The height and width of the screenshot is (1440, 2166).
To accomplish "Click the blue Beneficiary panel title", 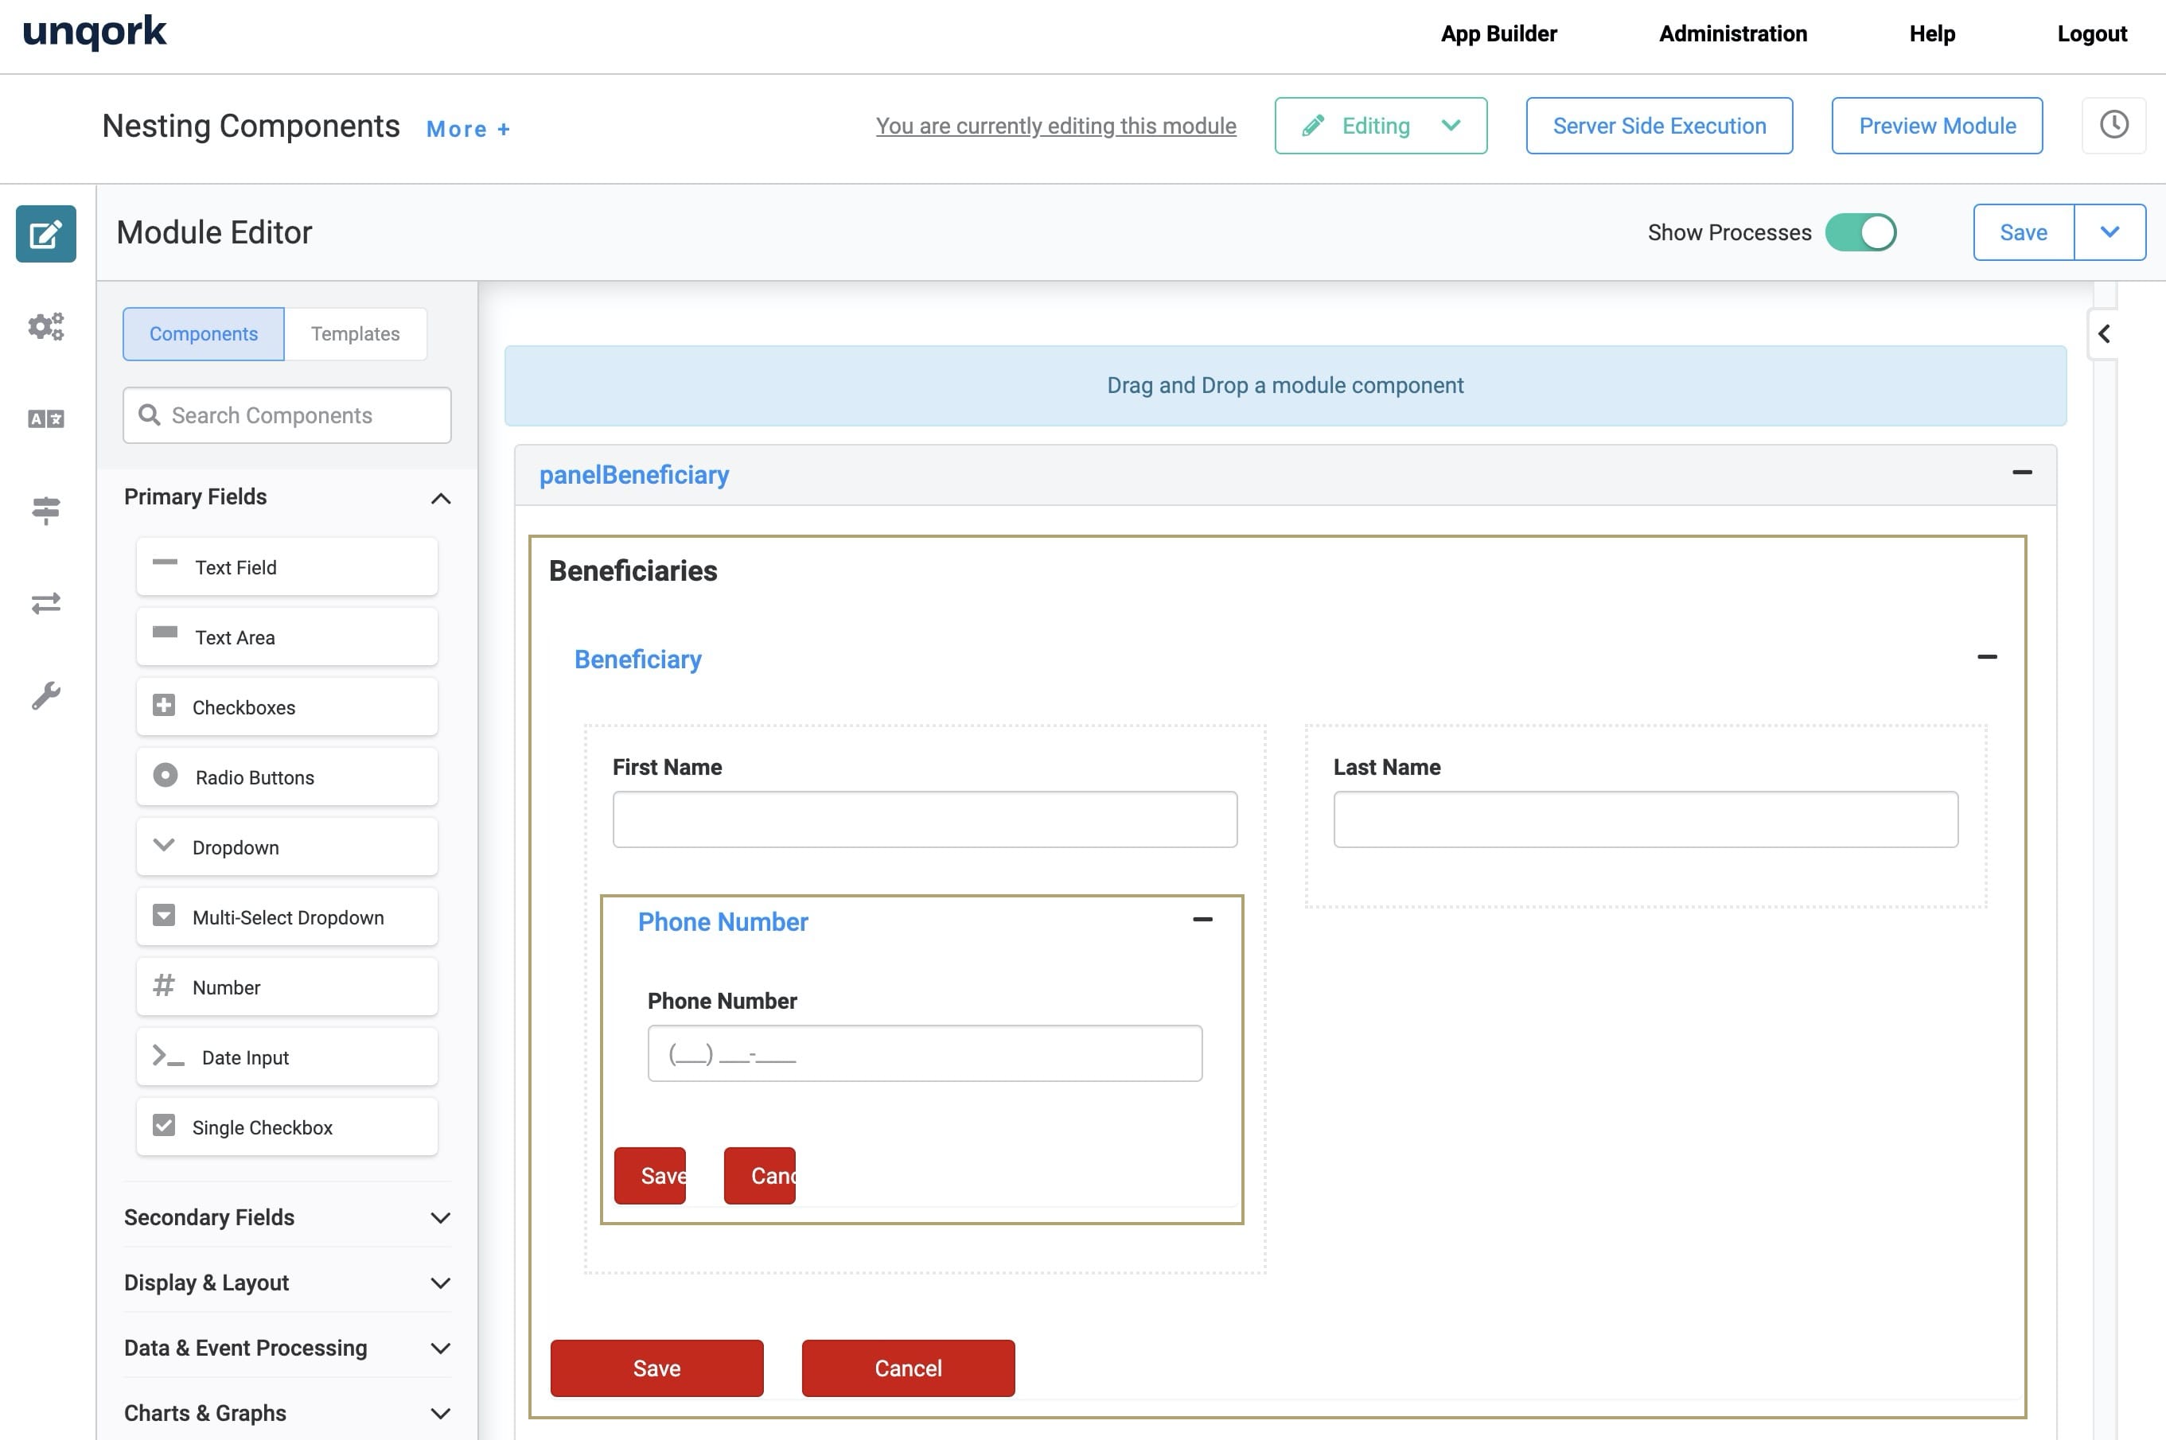I will pos(637,660).
